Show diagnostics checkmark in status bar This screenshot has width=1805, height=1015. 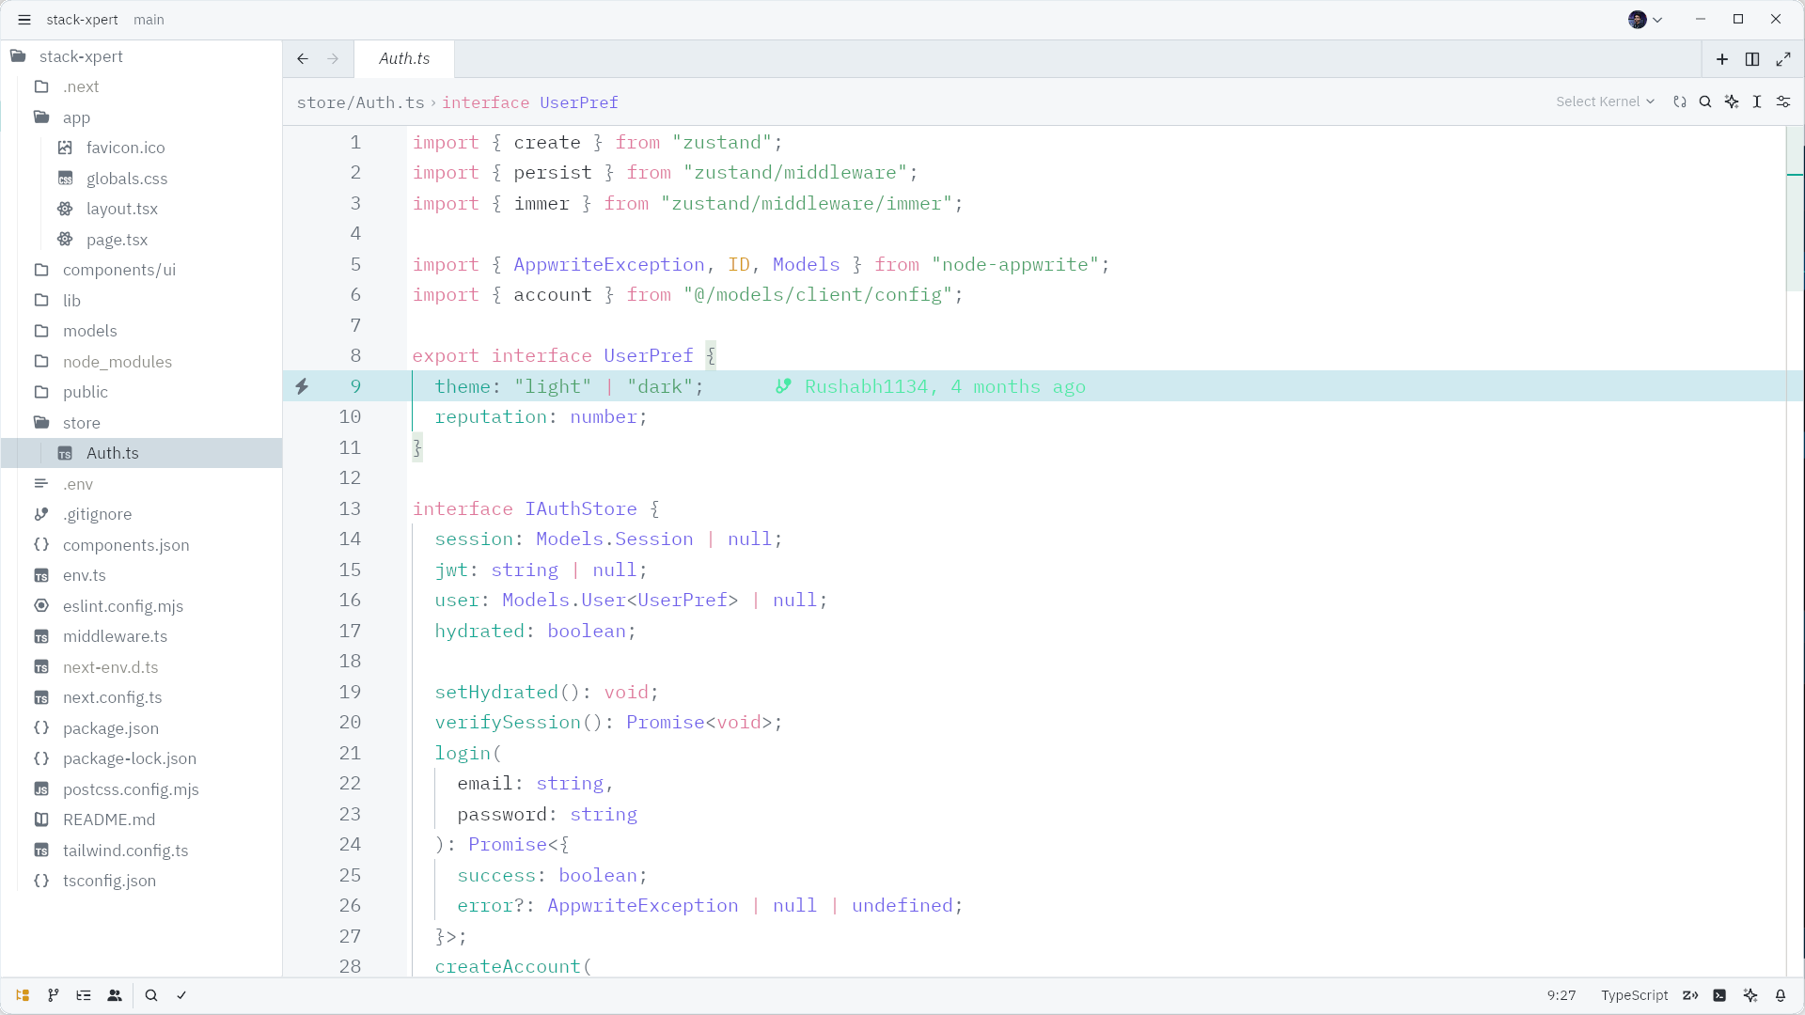coord(181,995)
